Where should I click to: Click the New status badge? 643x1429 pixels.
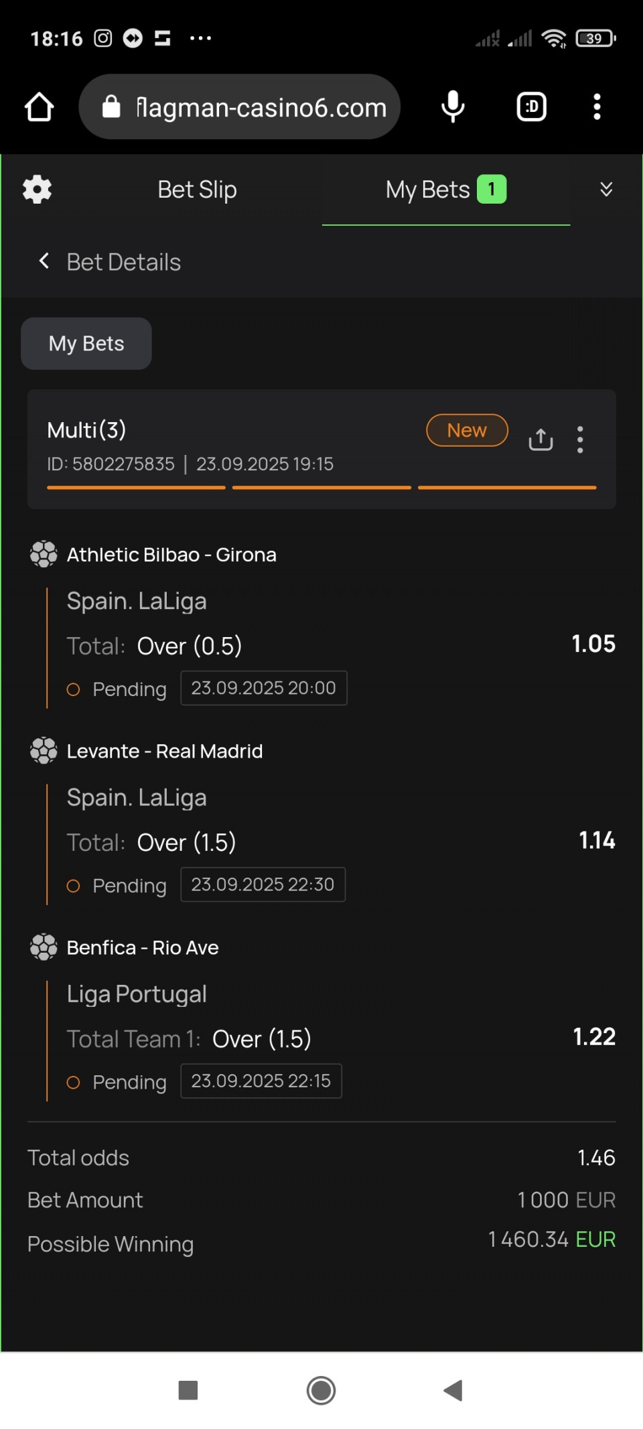tap(467, 430)
